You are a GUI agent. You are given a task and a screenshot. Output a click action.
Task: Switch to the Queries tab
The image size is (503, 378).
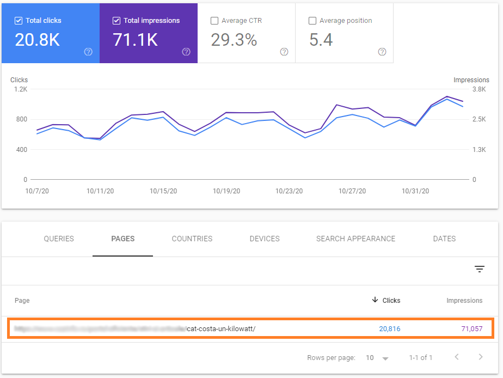click(59, 239)
